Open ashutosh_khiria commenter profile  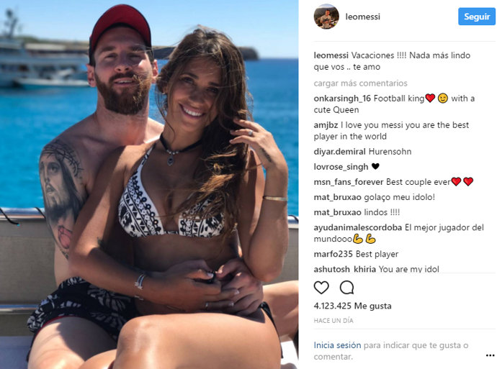coord(344,269)
